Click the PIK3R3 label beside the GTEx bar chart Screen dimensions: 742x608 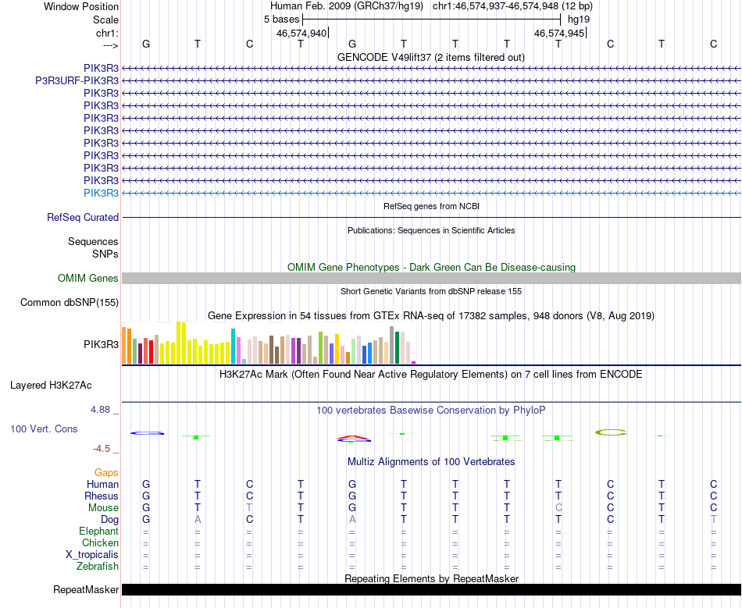(x=102, y=345)
